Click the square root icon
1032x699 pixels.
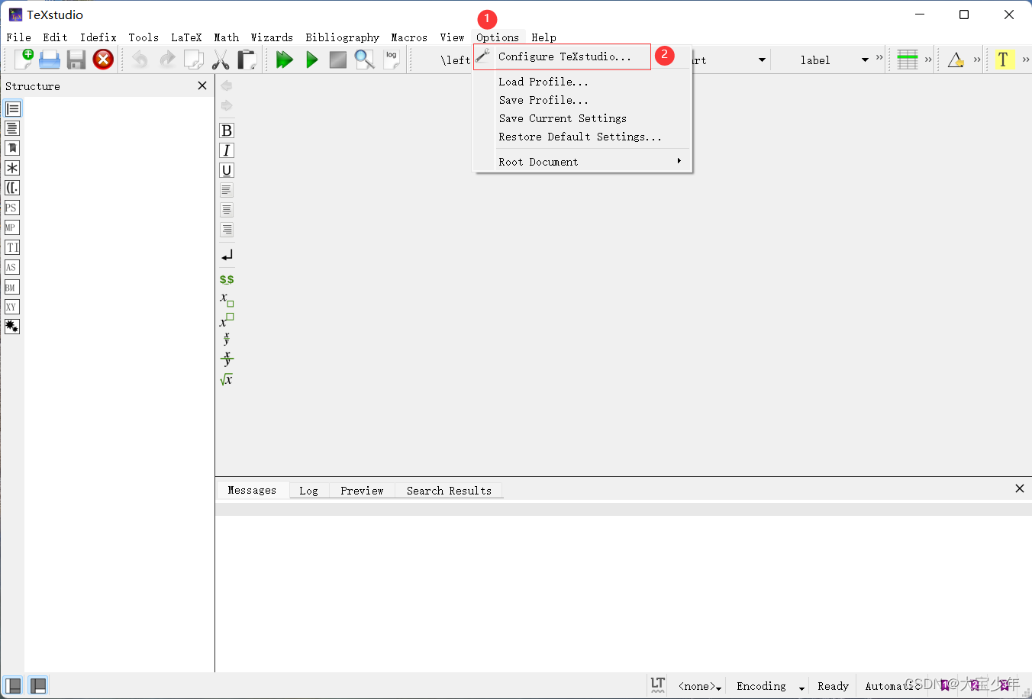point(226,378)
